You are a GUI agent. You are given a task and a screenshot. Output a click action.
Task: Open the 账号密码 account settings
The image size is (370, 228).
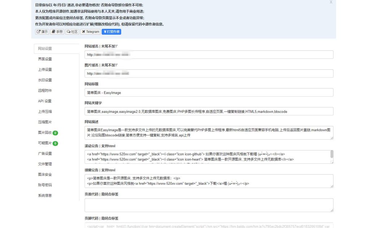click(x=44, y=185)
